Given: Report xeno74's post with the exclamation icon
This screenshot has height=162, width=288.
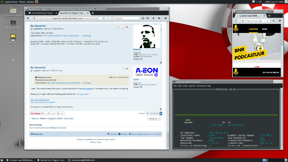Looking at the screenshot, I should [123, 69].
